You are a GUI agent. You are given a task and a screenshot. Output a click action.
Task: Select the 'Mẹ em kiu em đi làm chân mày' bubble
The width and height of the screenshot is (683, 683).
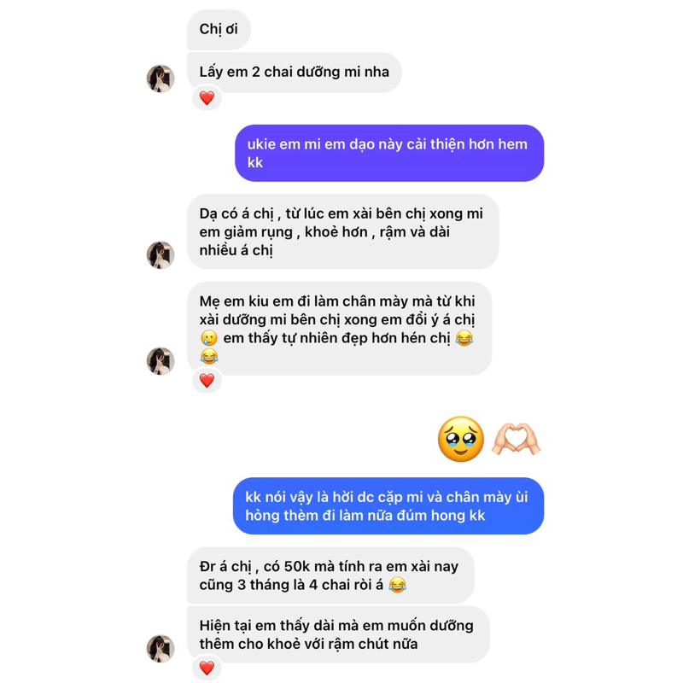click(339, 329)
